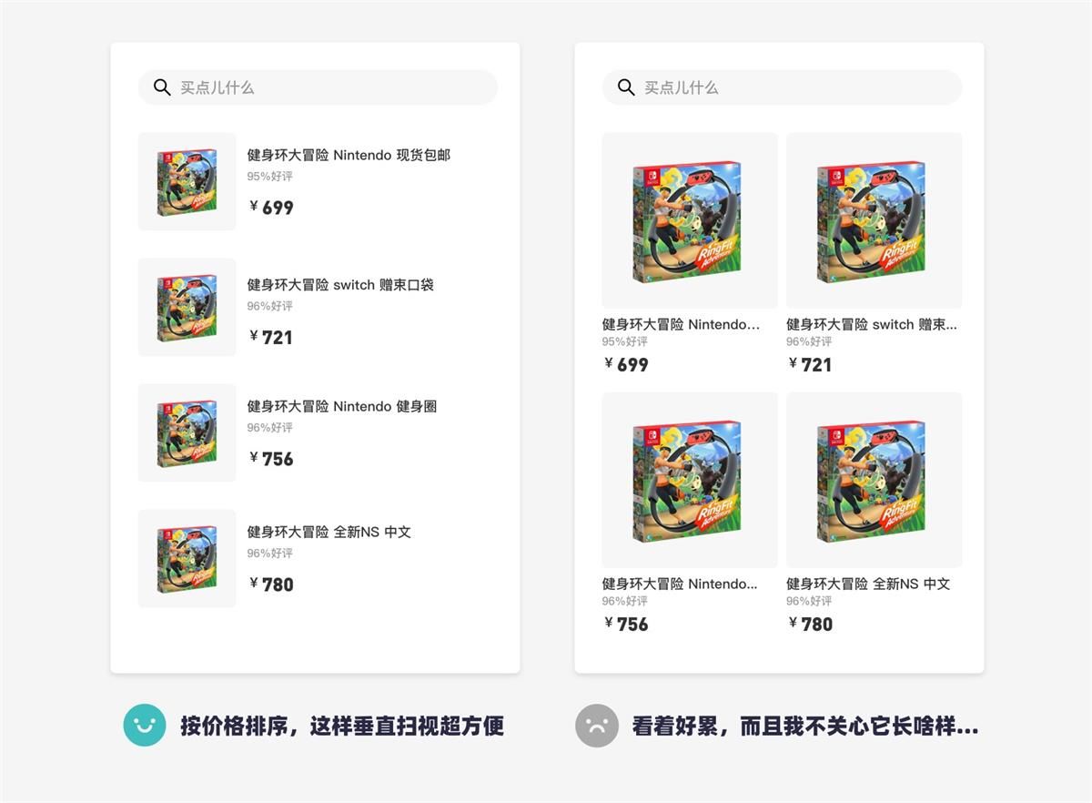The width and height of the screenshot is (1092, 803).
Task: Open 健身环大冒险 Nintendo 健身圈 list title
Action: coord(342,406)
